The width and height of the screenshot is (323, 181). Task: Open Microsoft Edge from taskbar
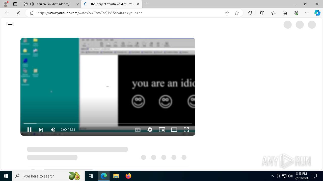104,176
